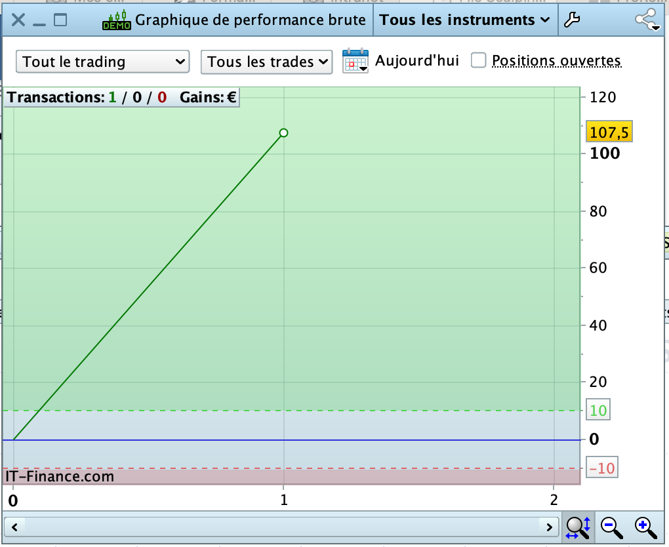Image resolution: width=669 pixels, height=547 pixels.
Task: Open the calendar date picker icon
Action: point(355,60)
